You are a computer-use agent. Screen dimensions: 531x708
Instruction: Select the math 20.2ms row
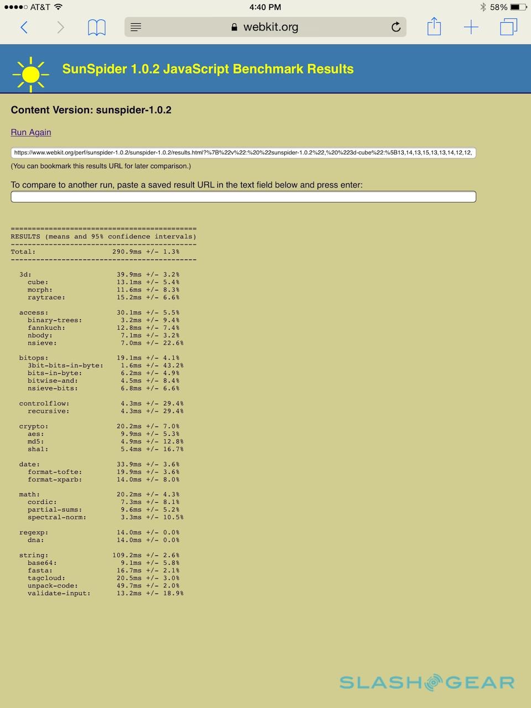(x=99, y=495)
